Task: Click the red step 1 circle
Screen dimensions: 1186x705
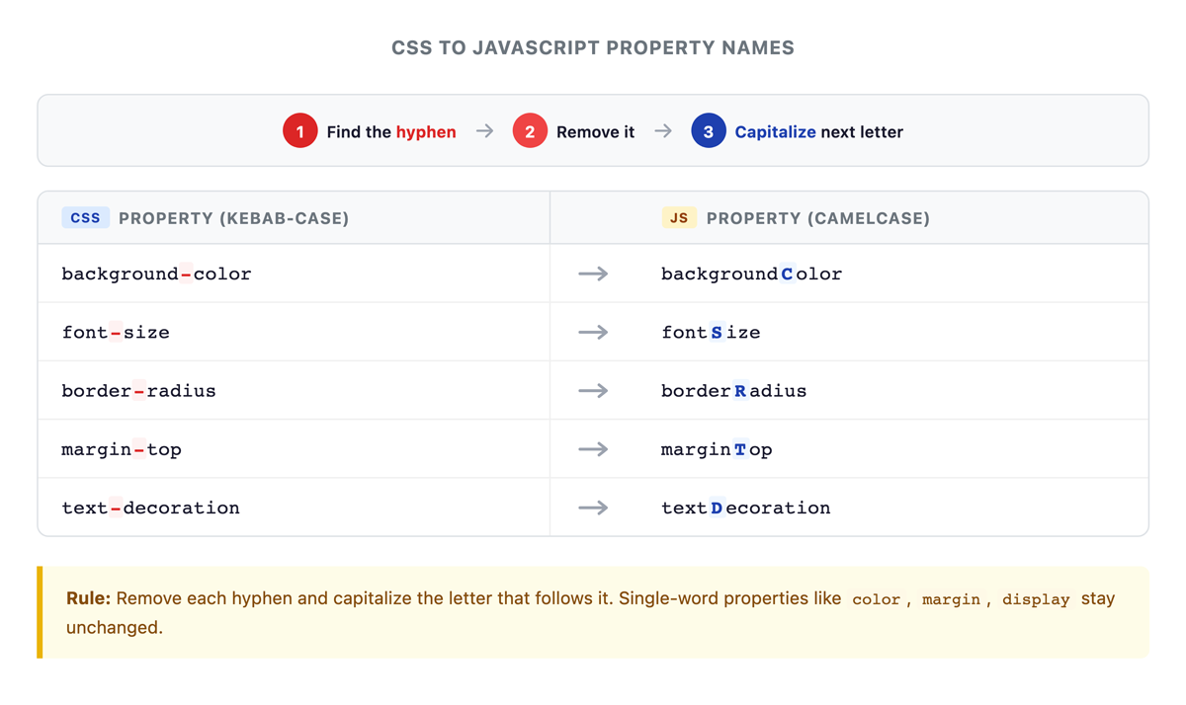Action: click(x=300, y=131)
